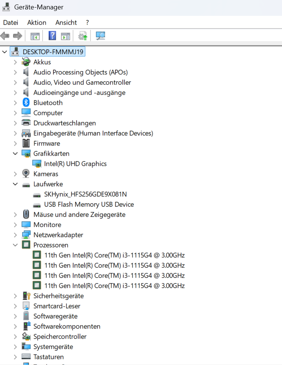Click the Sicherheitsgeräte key icon
This screenshot has width=282, height=365.
coord(27,296)
